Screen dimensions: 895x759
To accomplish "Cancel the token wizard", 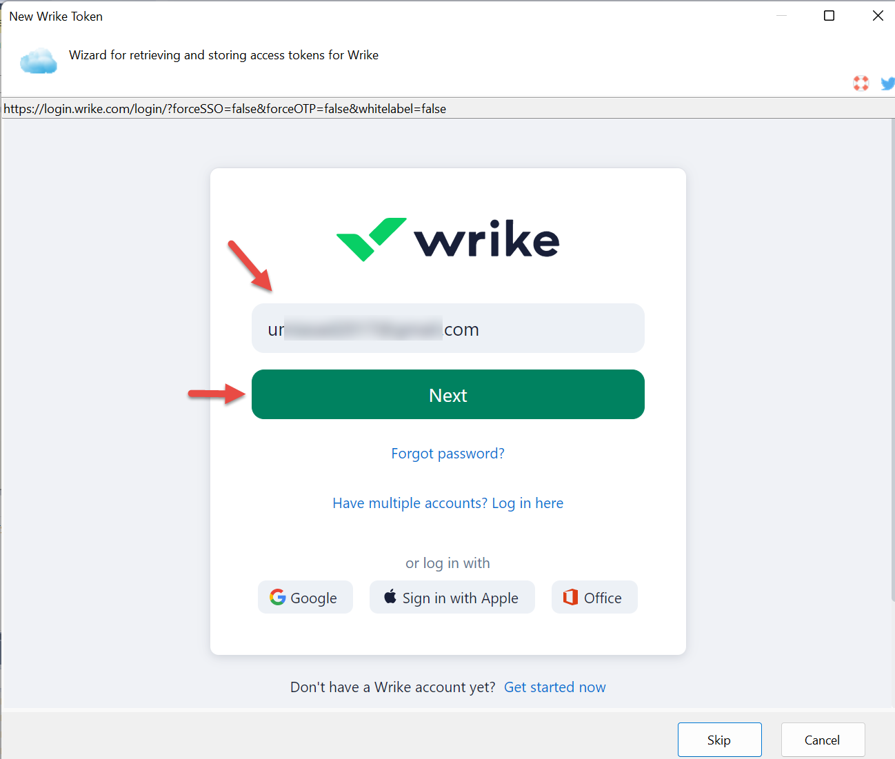I will (x=822, y=740).
